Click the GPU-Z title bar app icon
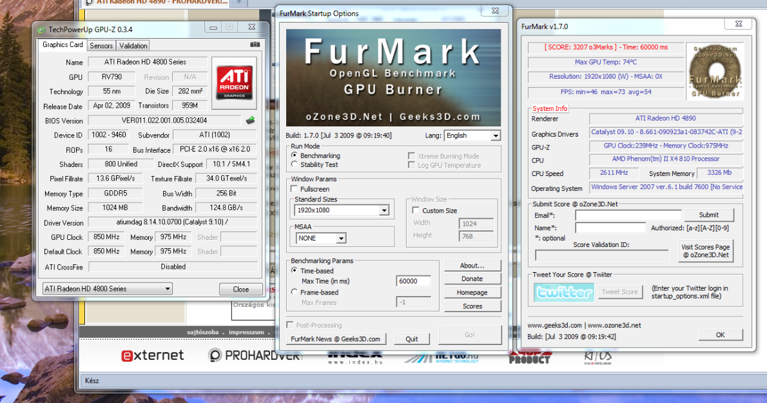This screenshot has height=403, width=767. (42, 30)
